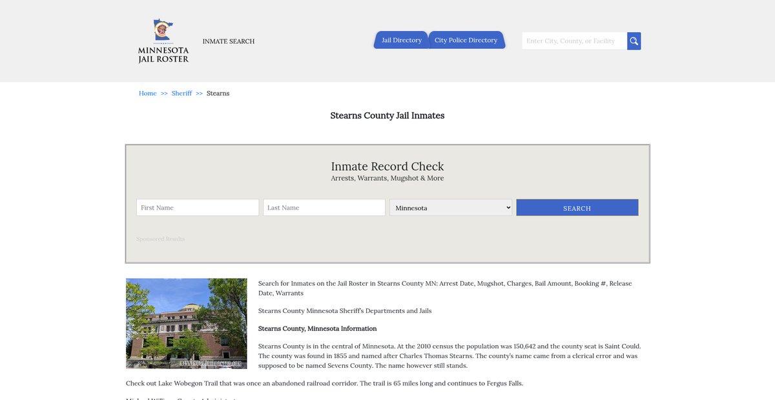Click into the Last Name field

pyautogui.click(x=324, y=208)
